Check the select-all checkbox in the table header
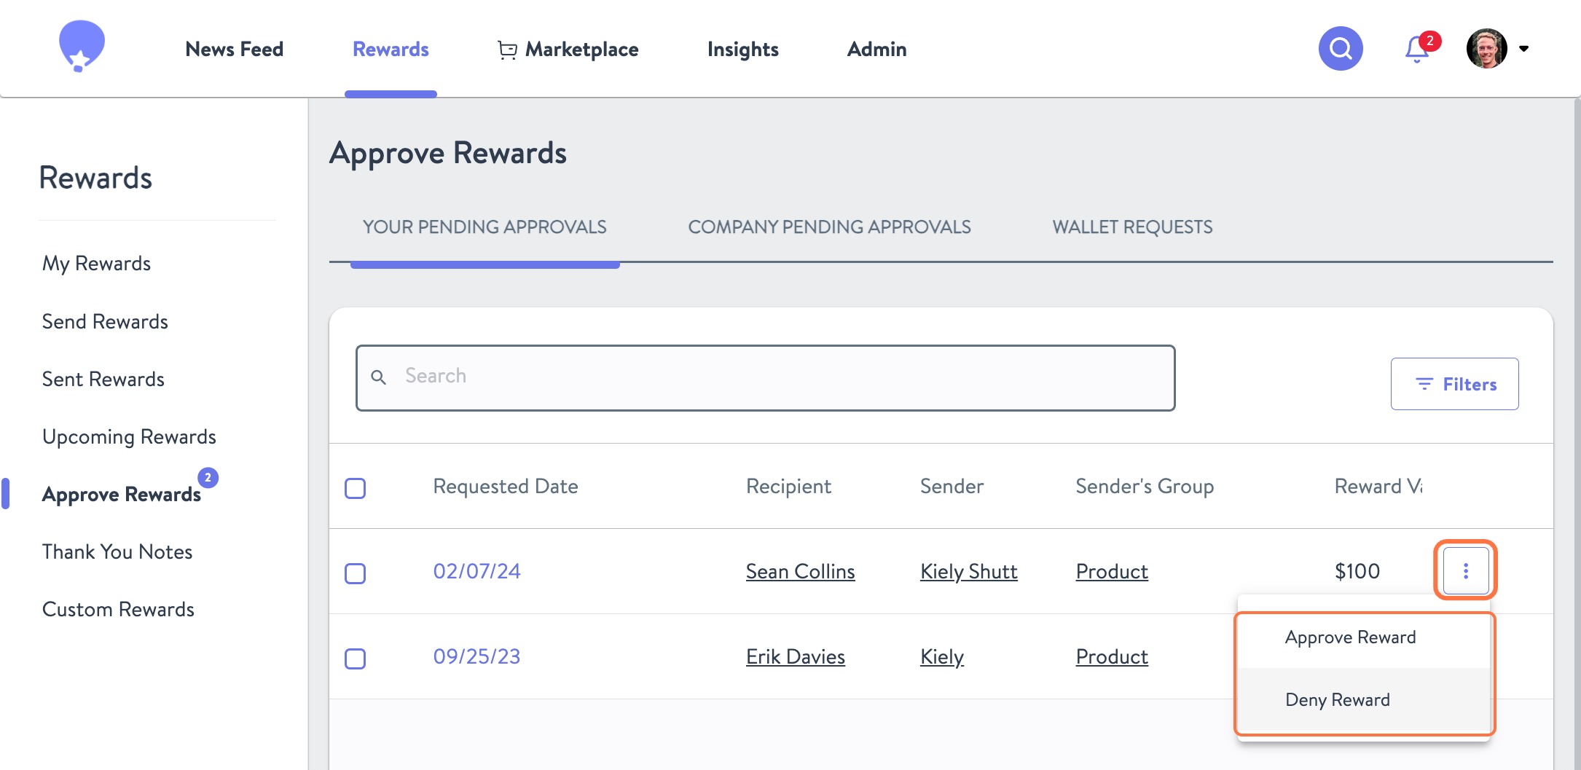 coord(356,489)
